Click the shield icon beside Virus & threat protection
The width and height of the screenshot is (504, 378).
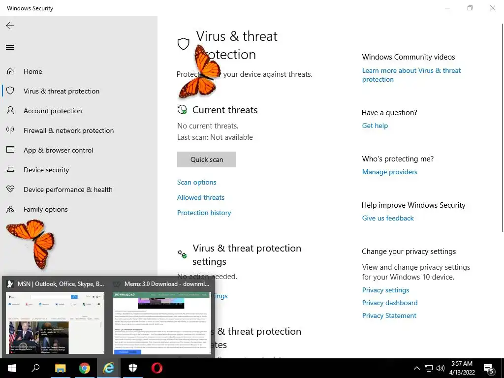10,91
